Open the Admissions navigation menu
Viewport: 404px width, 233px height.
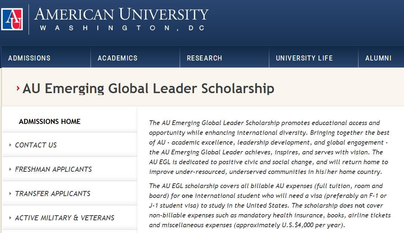[x=29, y=58]
